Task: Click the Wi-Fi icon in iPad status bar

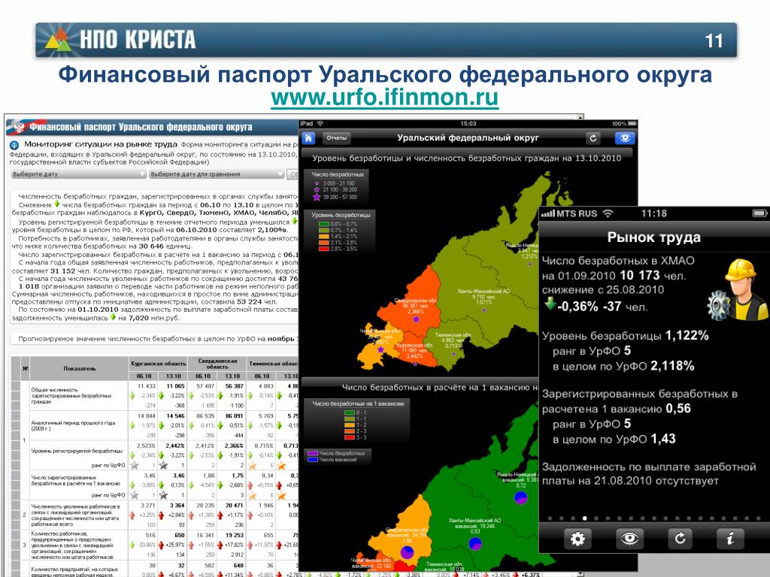Action: (320, 124)
